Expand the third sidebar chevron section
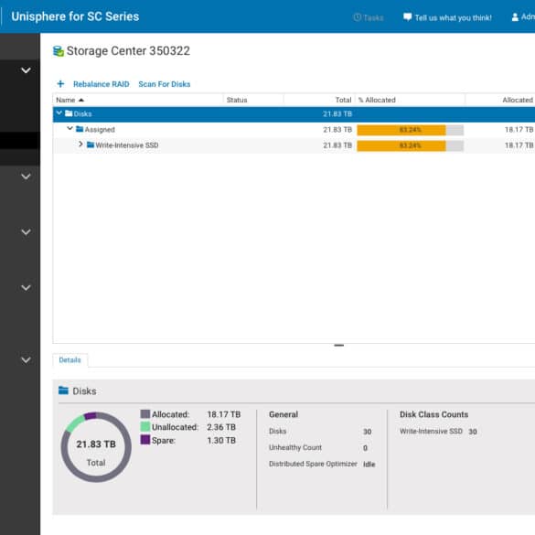The width and height of the screenshot is (535, 535). 26,232
